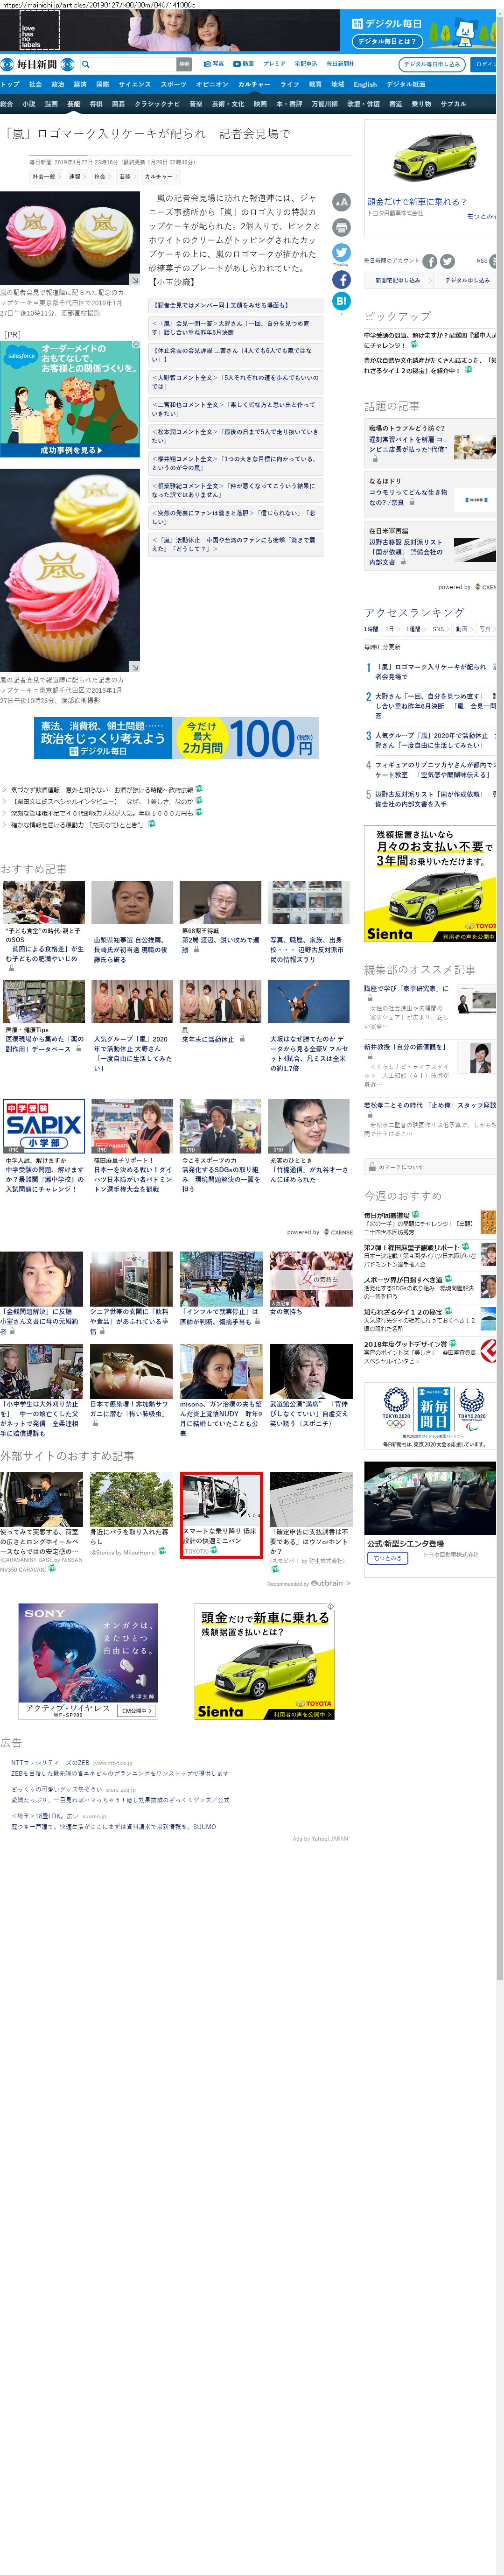Open Mainichi's Twitter account icon

tap(447, 261)
